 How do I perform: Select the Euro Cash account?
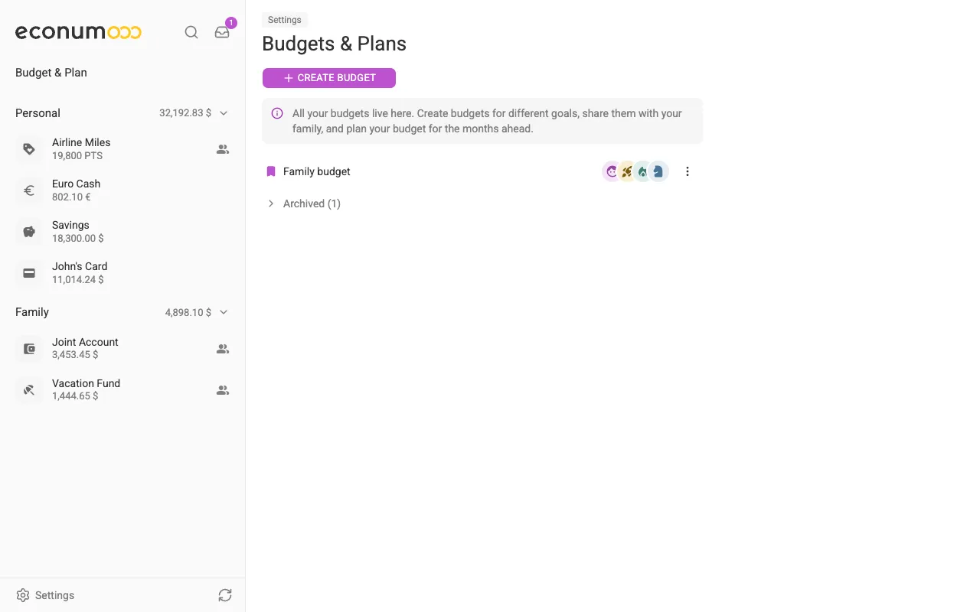pos(122,190)
